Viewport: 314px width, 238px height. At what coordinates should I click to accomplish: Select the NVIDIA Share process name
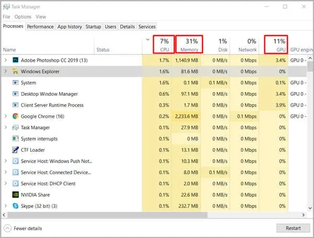coord(35,195)
